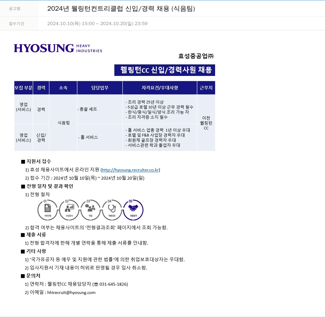The height and width of the screenshot is (317, 325).
Task: Click the 인성검사 step 02 icon
Action: [x=69, y=210]
